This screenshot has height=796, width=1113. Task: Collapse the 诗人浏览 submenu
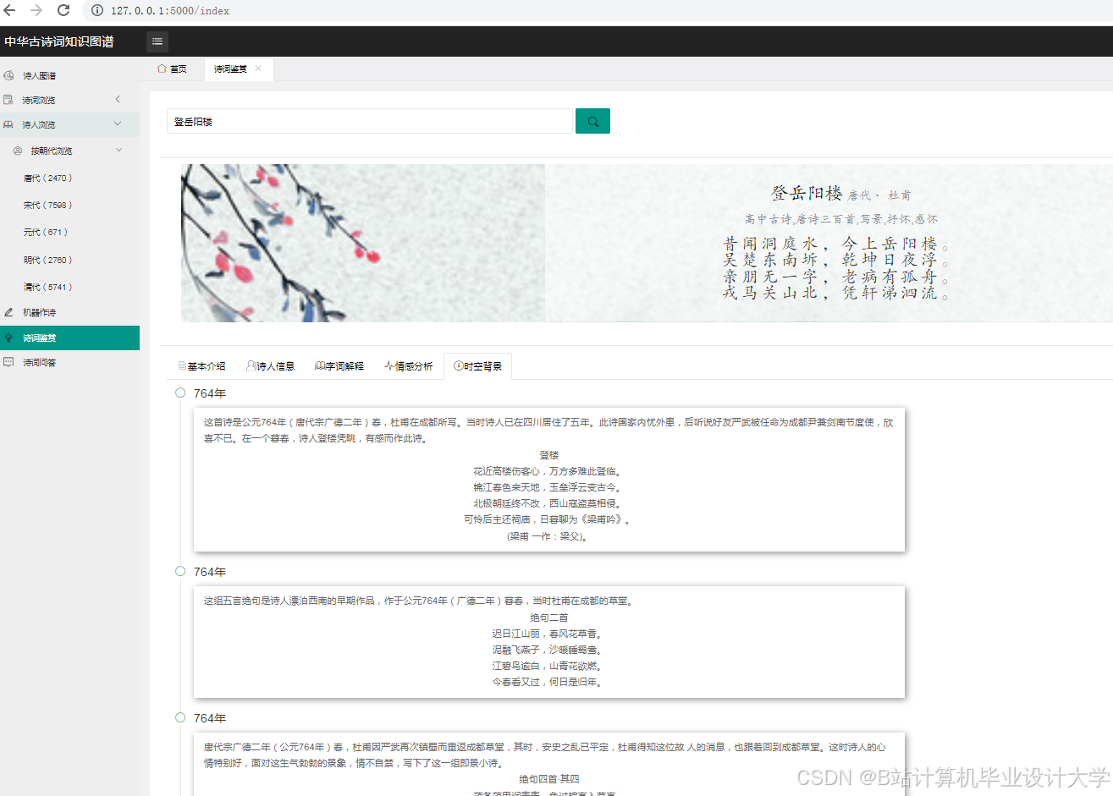(x=118, y=124)
